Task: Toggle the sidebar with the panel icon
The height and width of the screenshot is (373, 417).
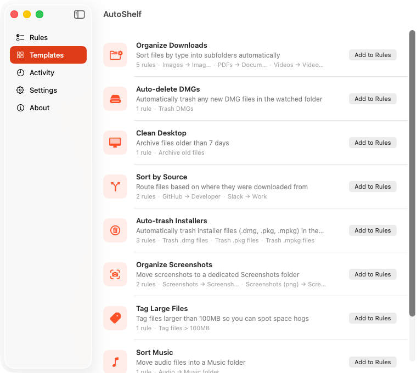Action: (x=79, y=14)
